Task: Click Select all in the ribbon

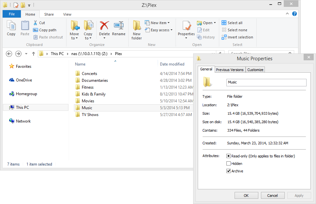Action: point(232,23)
